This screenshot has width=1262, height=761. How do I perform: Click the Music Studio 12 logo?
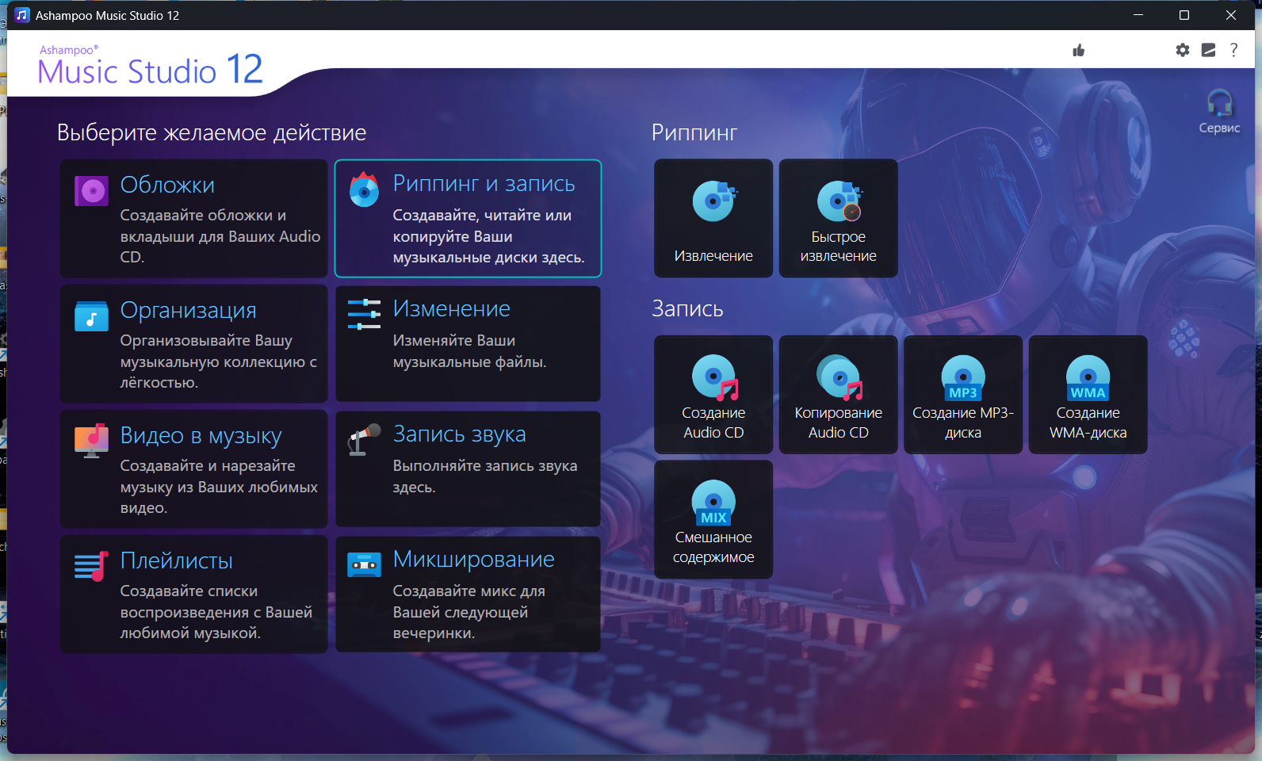click(151, 65)
